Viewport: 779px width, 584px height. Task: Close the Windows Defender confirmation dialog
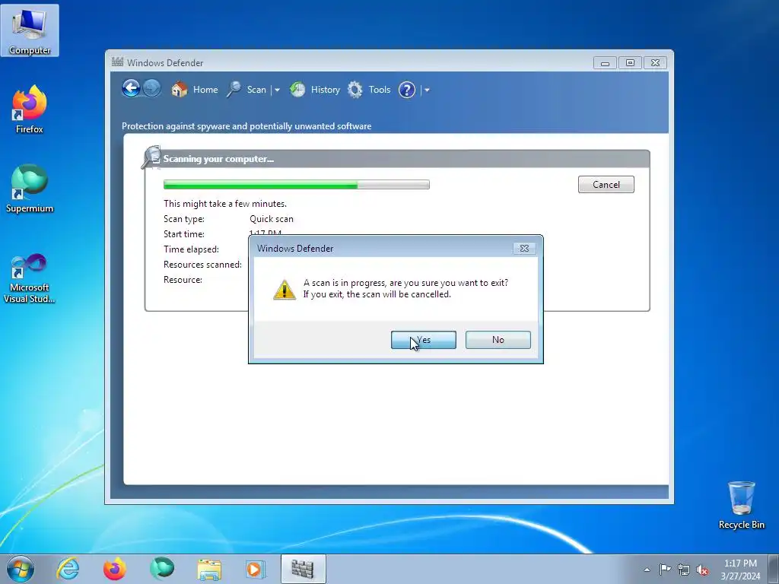[x=524, y=249]
